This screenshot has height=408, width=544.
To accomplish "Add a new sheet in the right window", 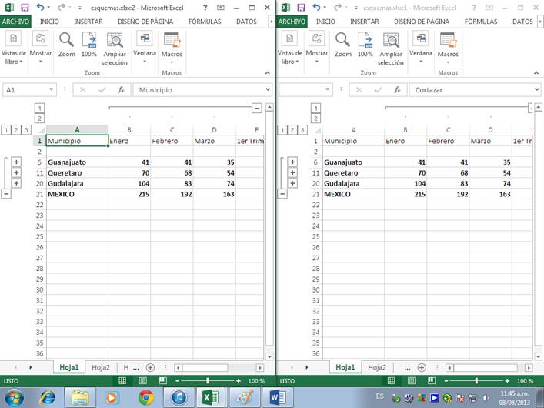I will click(x=428, y=368).
